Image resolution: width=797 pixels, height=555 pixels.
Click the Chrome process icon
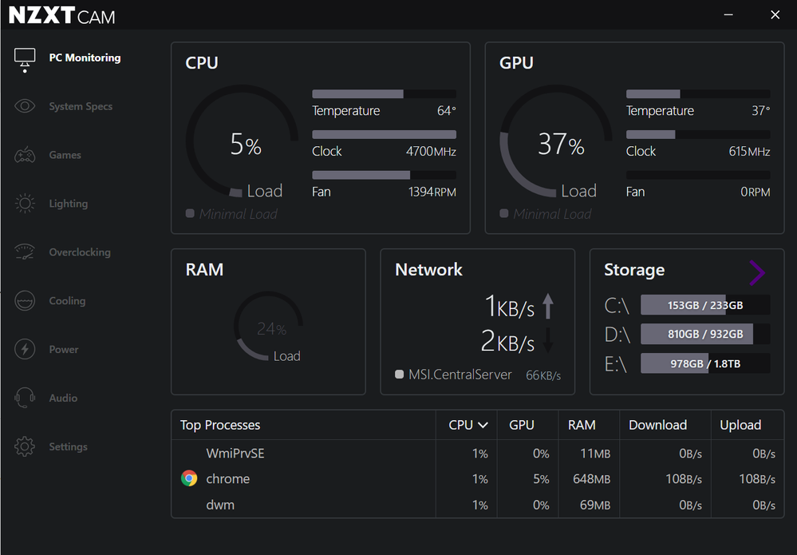189,479
